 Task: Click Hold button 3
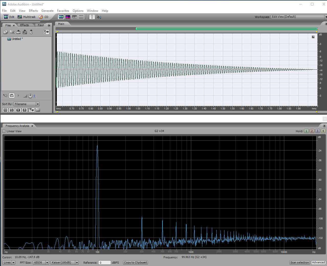coord(318,131)
